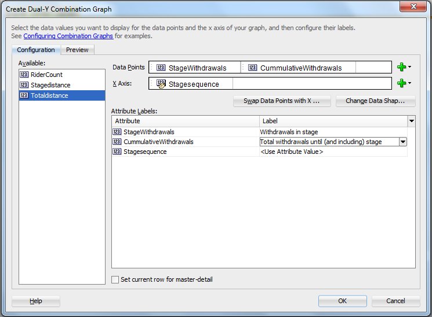Image resolution: width=432 pixels, height=317 pixels.
Task: Enable Set current row for master-detail
Action: point(115,280)
